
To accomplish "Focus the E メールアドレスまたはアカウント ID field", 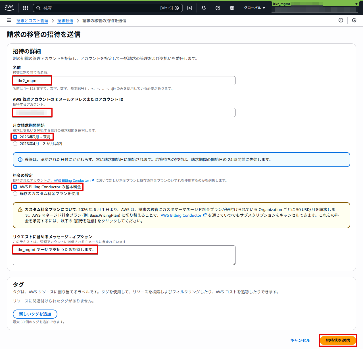I will 124,112.
